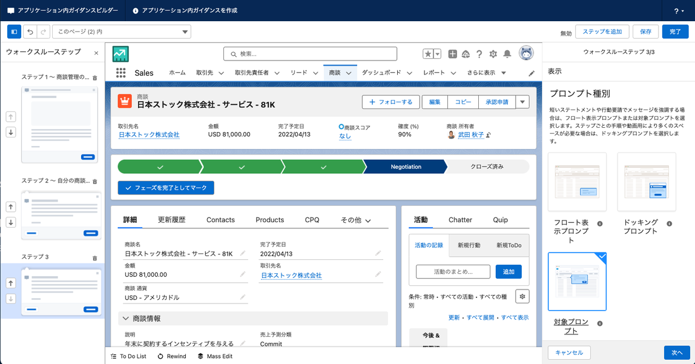Select the ドッキングプロンプト prompt type
The width and height of the screenshot is (695, 364).
click(x=647, y=182)
